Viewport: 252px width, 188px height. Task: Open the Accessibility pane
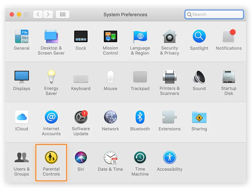click(170, 158)
